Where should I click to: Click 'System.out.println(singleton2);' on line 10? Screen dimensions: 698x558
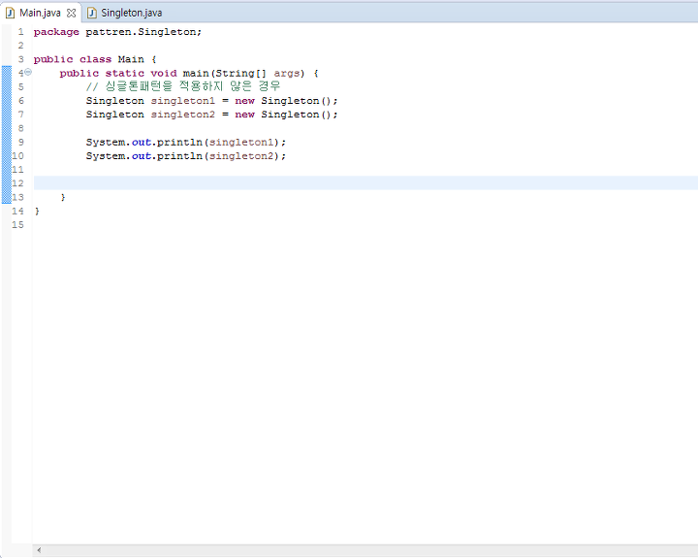[x=186, y=156]
